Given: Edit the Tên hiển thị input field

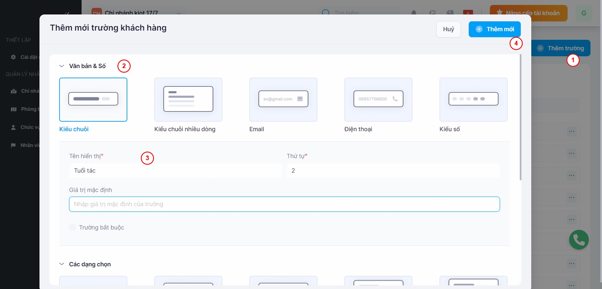Looking at the screenshot, I should pyautogui.click(x=176, y=171).
